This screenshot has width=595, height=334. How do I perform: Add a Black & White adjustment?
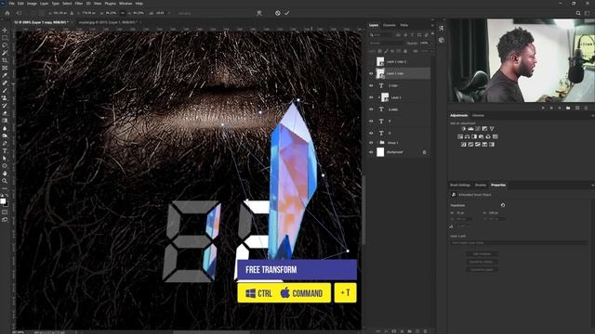(474, 136)
